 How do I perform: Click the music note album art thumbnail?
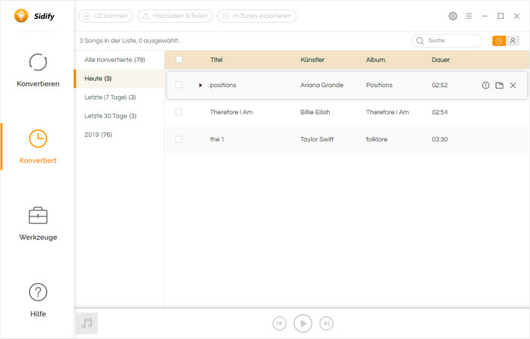coord(87,323)
